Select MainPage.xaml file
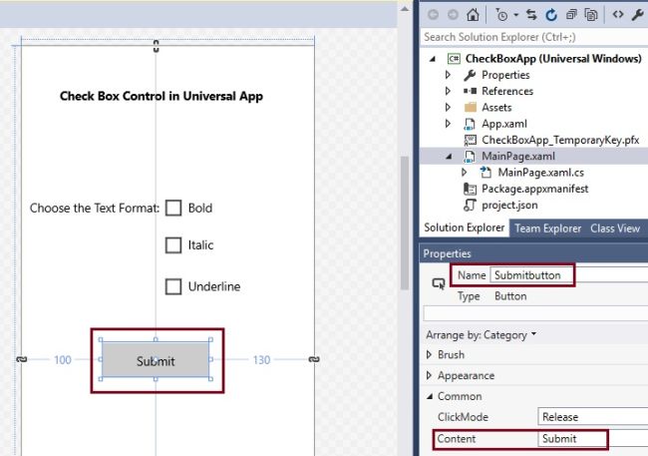The image size is (648, 456). [518, 157]
